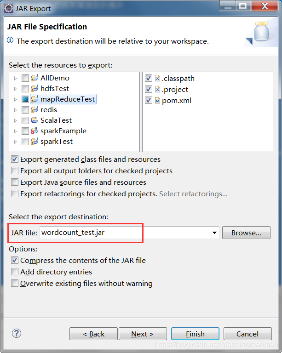Click the AllDemo project folder icon
This screenshot has height=353, width=282.
pos(35,78)
